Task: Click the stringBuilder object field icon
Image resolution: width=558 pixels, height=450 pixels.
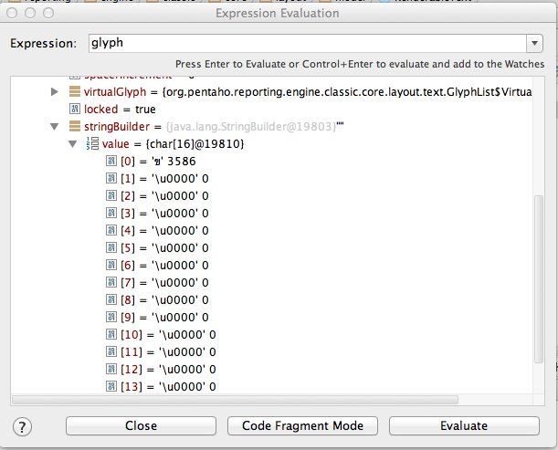Action: point(74,126)
